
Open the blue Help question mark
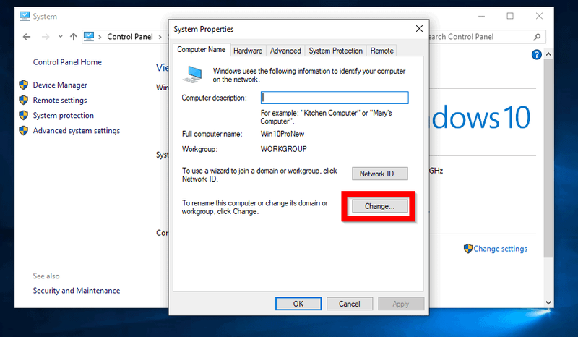click(536, 55)
